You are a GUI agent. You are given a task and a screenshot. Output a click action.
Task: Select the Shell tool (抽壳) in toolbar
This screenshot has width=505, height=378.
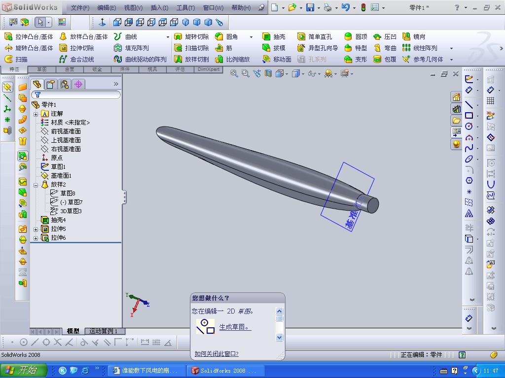274,36
